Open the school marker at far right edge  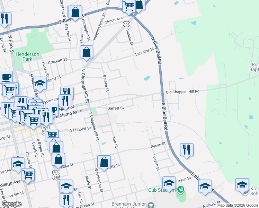242,185
